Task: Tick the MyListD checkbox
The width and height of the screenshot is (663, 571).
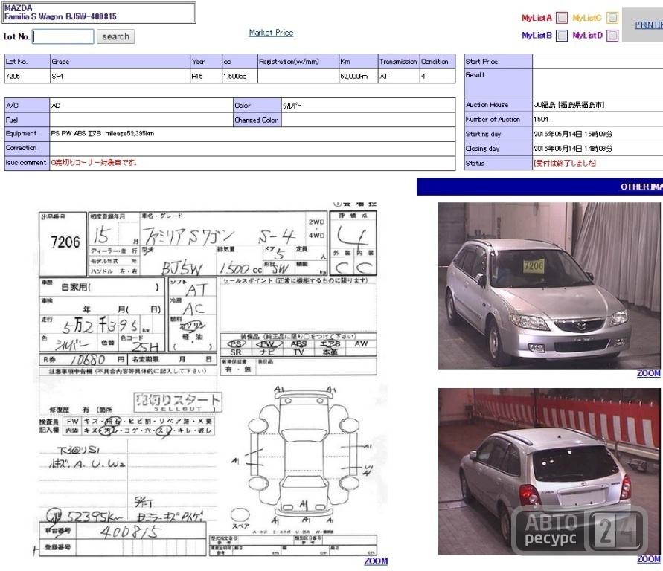Action: coord(612,36)
